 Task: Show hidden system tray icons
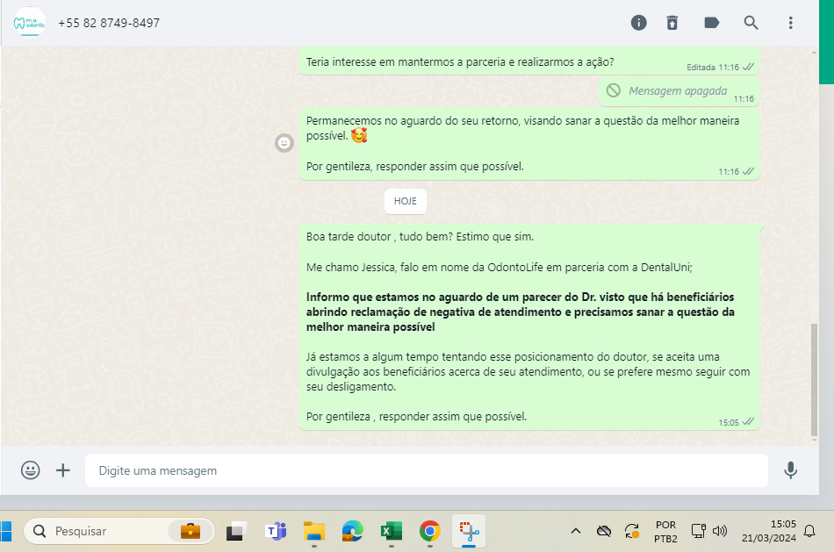(x=576, y=531)
